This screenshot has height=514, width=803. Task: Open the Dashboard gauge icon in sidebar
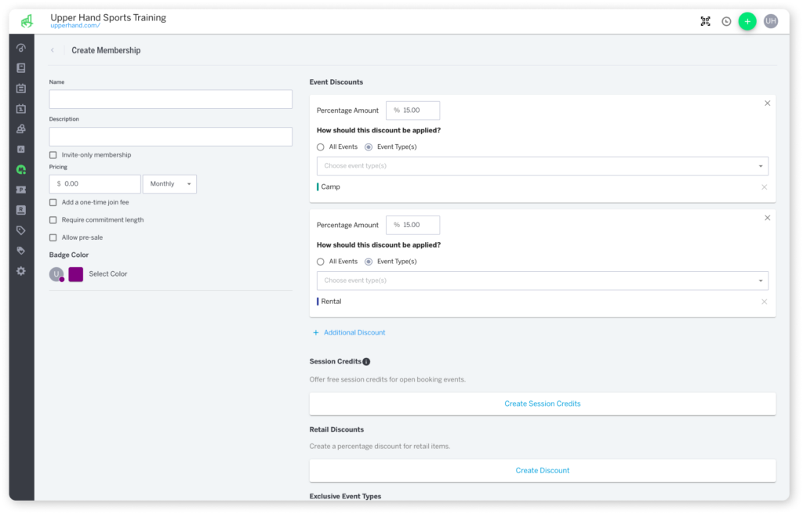pyautogui.click(x=21, y=48)
